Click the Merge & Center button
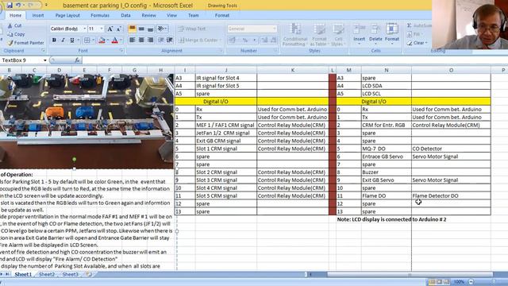This screenshot has width=508, height=286. point(199,41)
